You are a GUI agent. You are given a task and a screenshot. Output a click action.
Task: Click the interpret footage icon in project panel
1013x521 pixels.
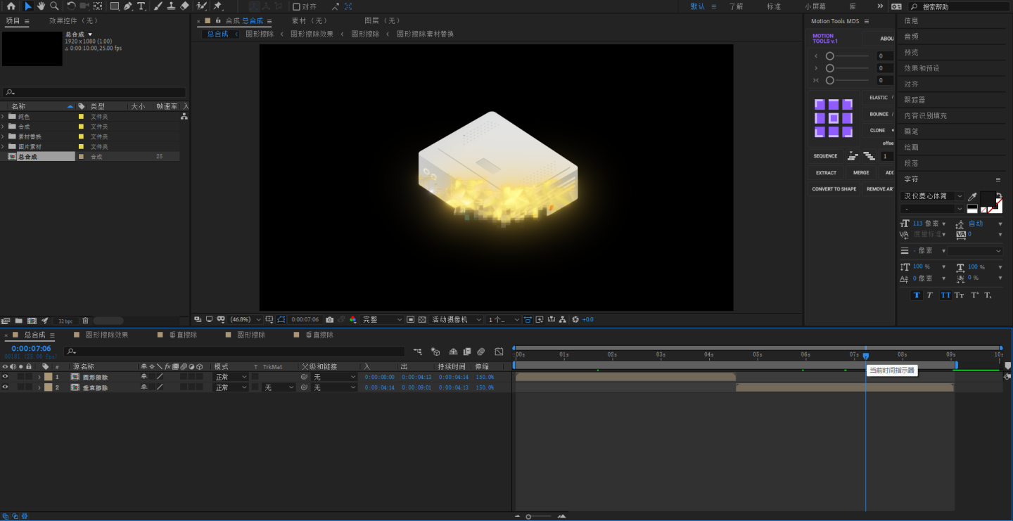coord(6,321)
